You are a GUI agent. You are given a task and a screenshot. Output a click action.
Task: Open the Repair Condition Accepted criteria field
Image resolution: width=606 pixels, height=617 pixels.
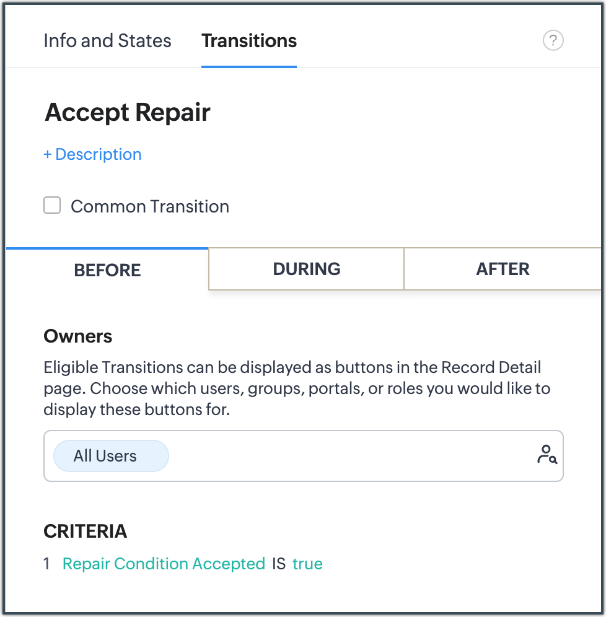pyautogui.click(x=164, y=564)
